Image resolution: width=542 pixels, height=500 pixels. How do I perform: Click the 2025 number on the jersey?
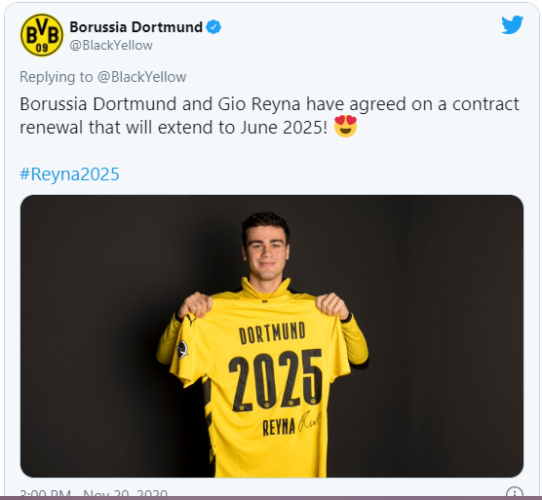pos(276,379)
